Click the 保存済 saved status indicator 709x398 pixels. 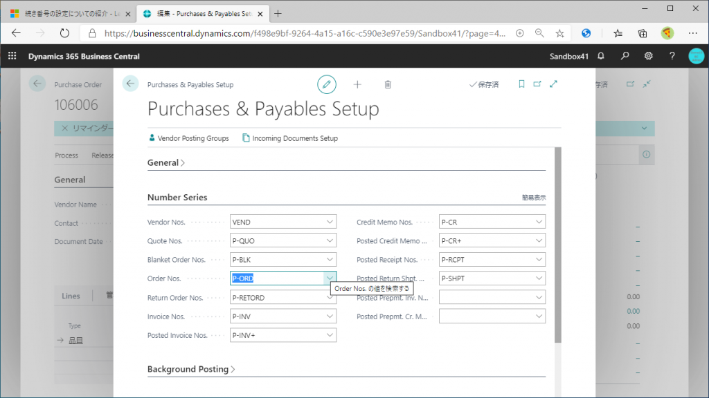tap(484, 84)
